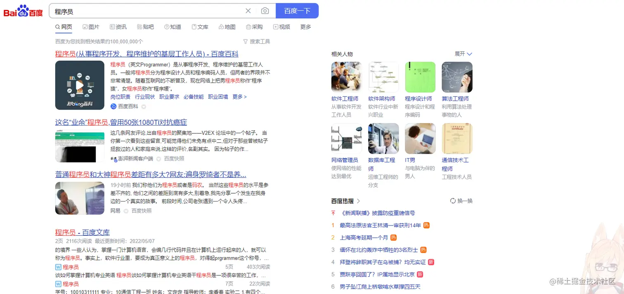The height and width of the screenshot is (294, 624).
Task: Open the IT男 card image
Action: point(420,139)
